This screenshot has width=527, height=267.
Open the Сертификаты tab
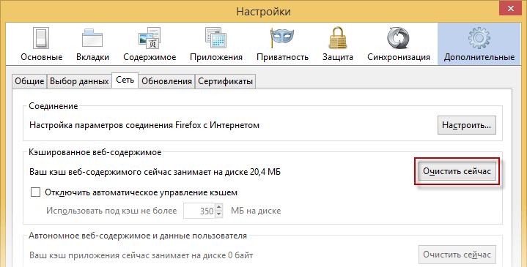pyautogui.click(x=225, y=81)
